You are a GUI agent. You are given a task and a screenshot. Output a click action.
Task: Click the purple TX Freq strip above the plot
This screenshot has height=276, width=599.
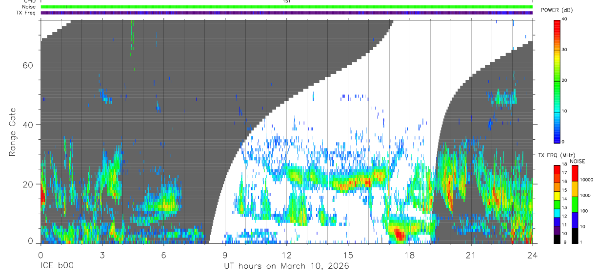[287, 13]
